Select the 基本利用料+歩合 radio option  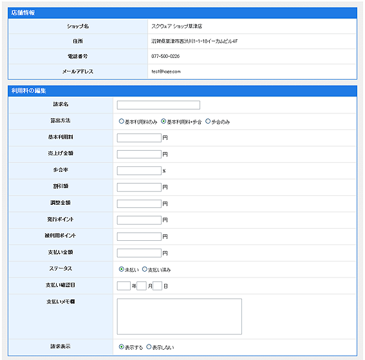[164, 121]
